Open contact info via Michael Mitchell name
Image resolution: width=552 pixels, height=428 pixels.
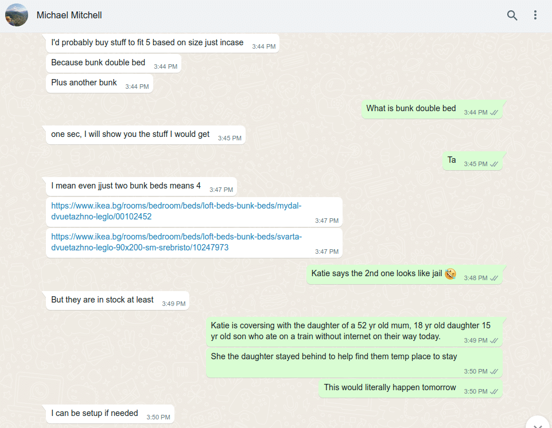[x=69, y=15]
